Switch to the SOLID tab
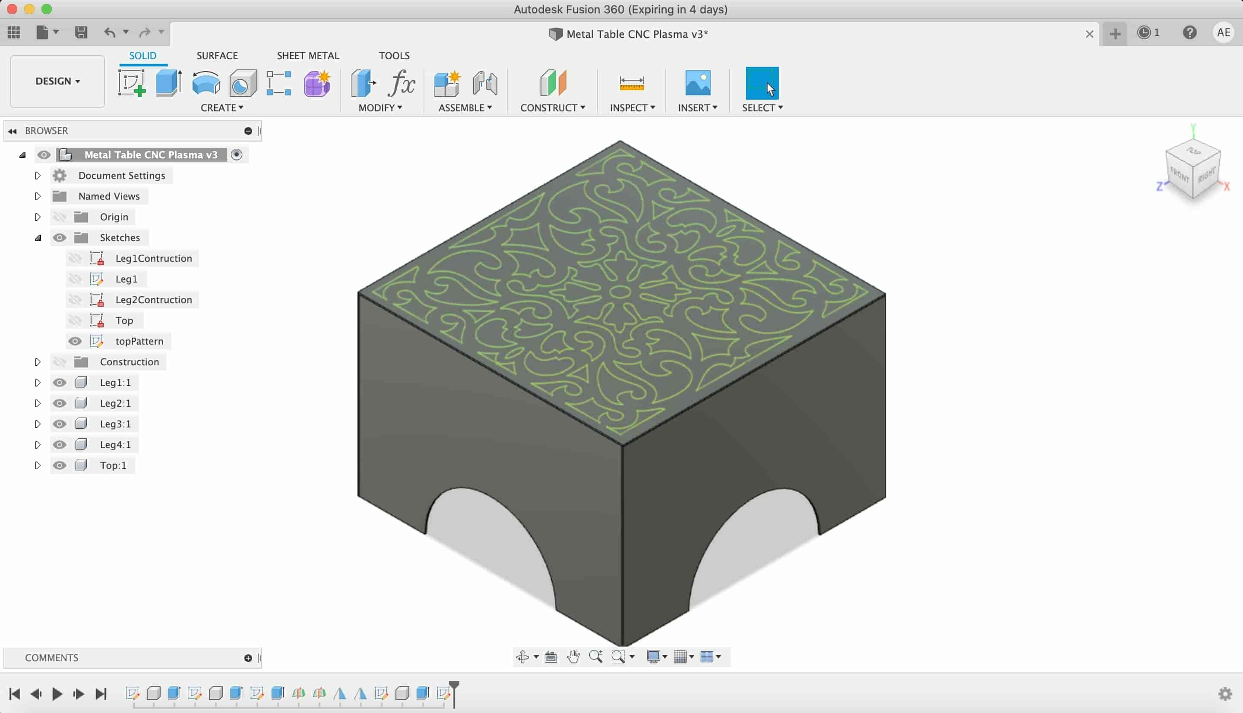The image size is (1243, 713). [142, 56]
